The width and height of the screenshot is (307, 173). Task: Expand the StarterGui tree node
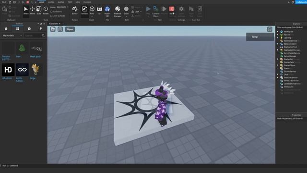pyautogui.click(x=278, y=59)
